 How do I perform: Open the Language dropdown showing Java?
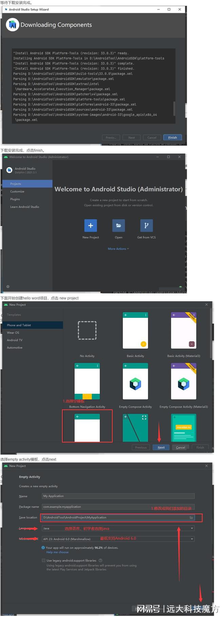pyautogui.click(x=118, y=528)
